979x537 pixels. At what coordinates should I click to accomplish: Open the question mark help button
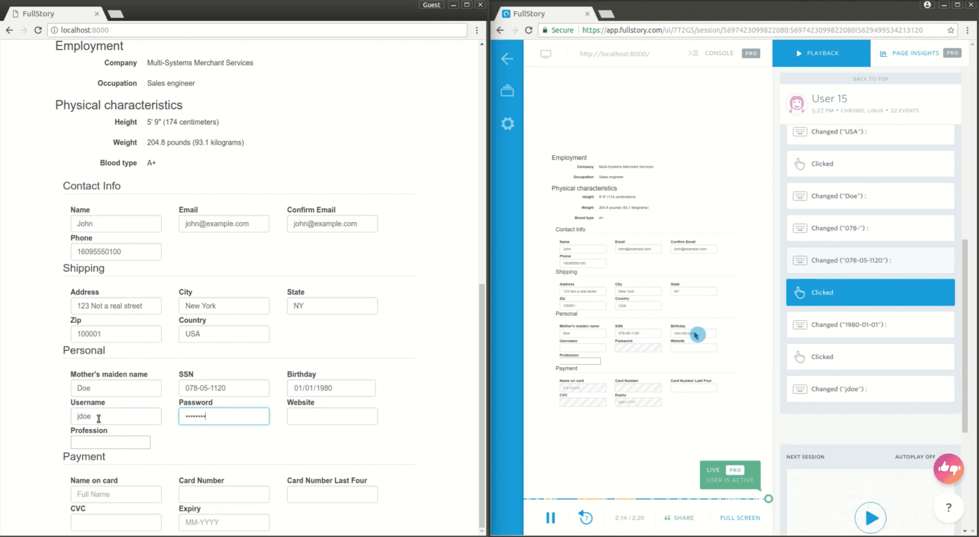click(x=948, y=508)
